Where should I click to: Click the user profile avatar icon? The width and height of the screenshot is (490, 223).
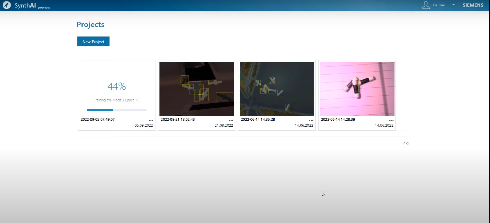(x=425, y=5)
